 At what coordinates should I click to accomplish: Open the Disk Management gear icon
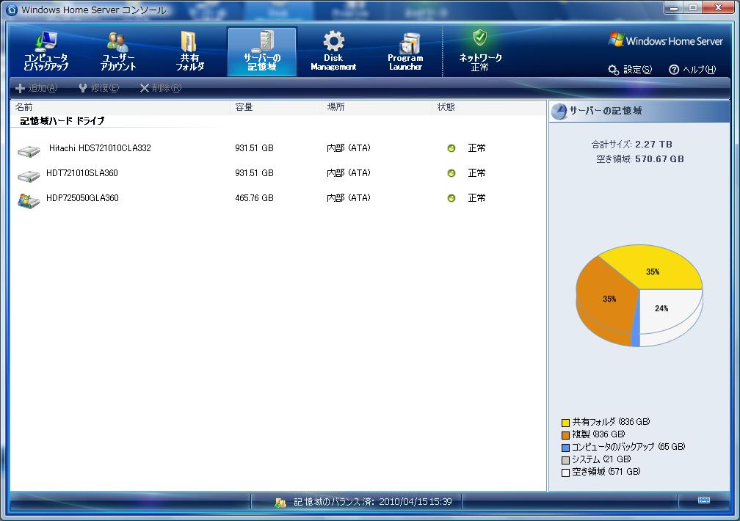click(333, 41)
